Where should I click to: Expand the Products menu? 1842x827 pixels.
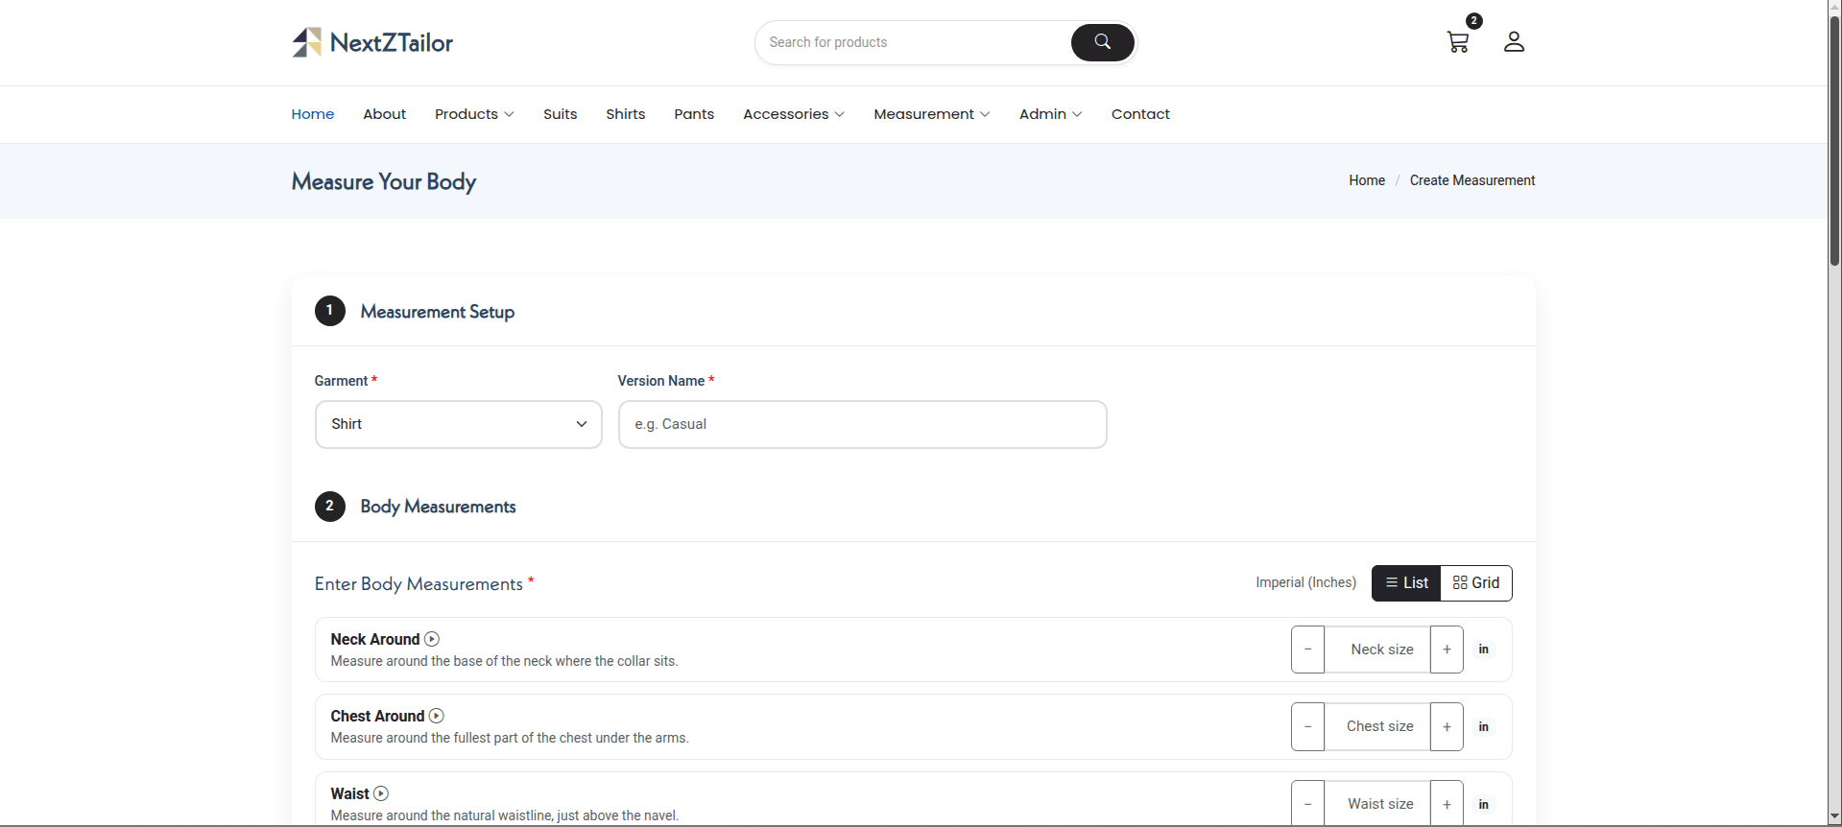tap(474, 114)
